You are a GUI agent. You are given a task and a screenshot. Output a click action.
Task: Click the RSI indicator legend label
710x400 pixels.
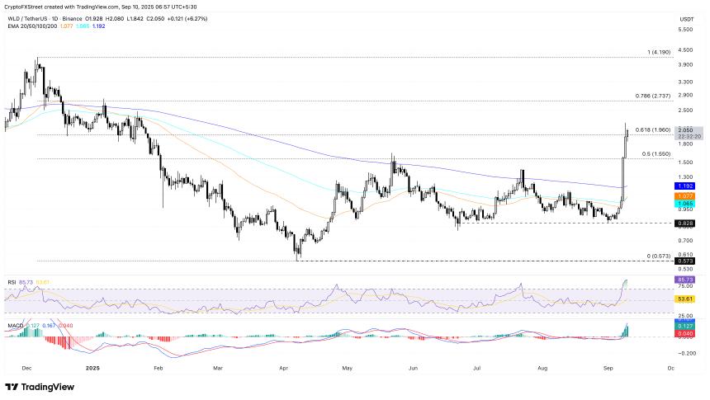tap(12, 282)
